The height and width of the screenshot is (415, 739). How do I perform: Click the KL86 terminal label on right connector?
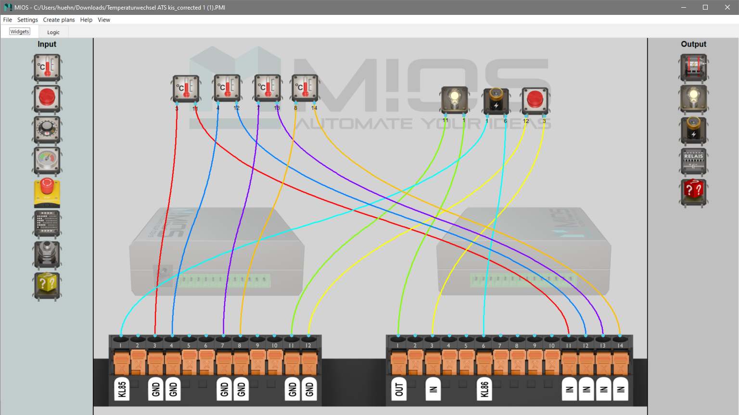pyautogui.click(x=484, y=389)
